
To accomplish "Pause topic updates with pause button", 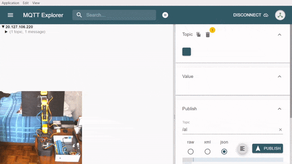I will pyautogui.click(x=165, y=15).
